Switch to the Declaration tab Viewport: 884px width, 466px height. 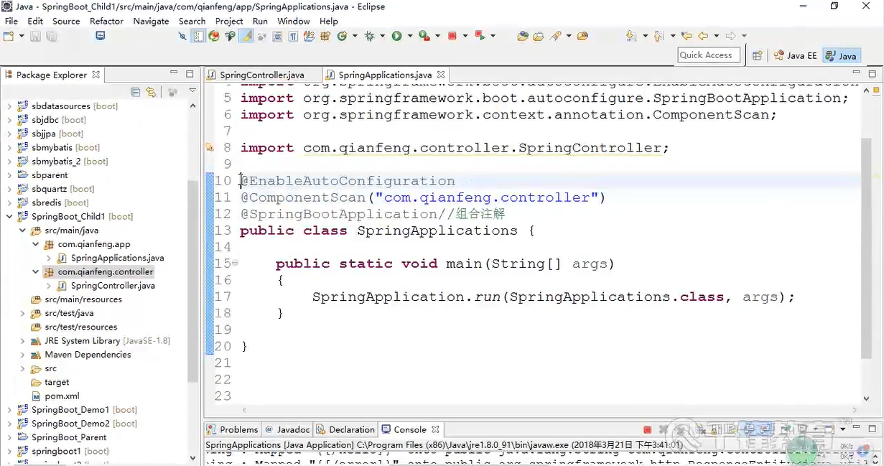coord(345,429)
